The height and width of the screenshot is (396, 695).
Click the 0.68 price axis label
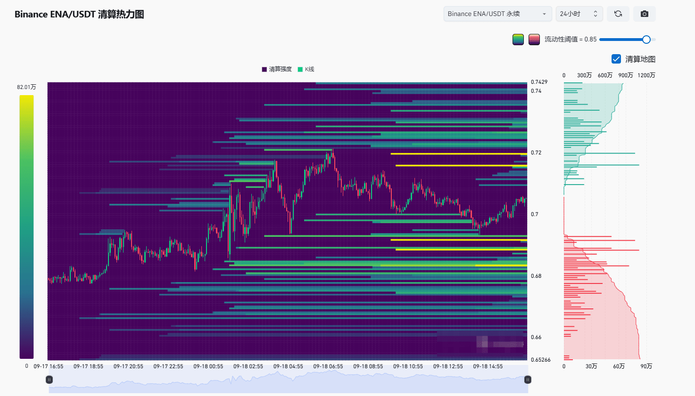point(536,276)
